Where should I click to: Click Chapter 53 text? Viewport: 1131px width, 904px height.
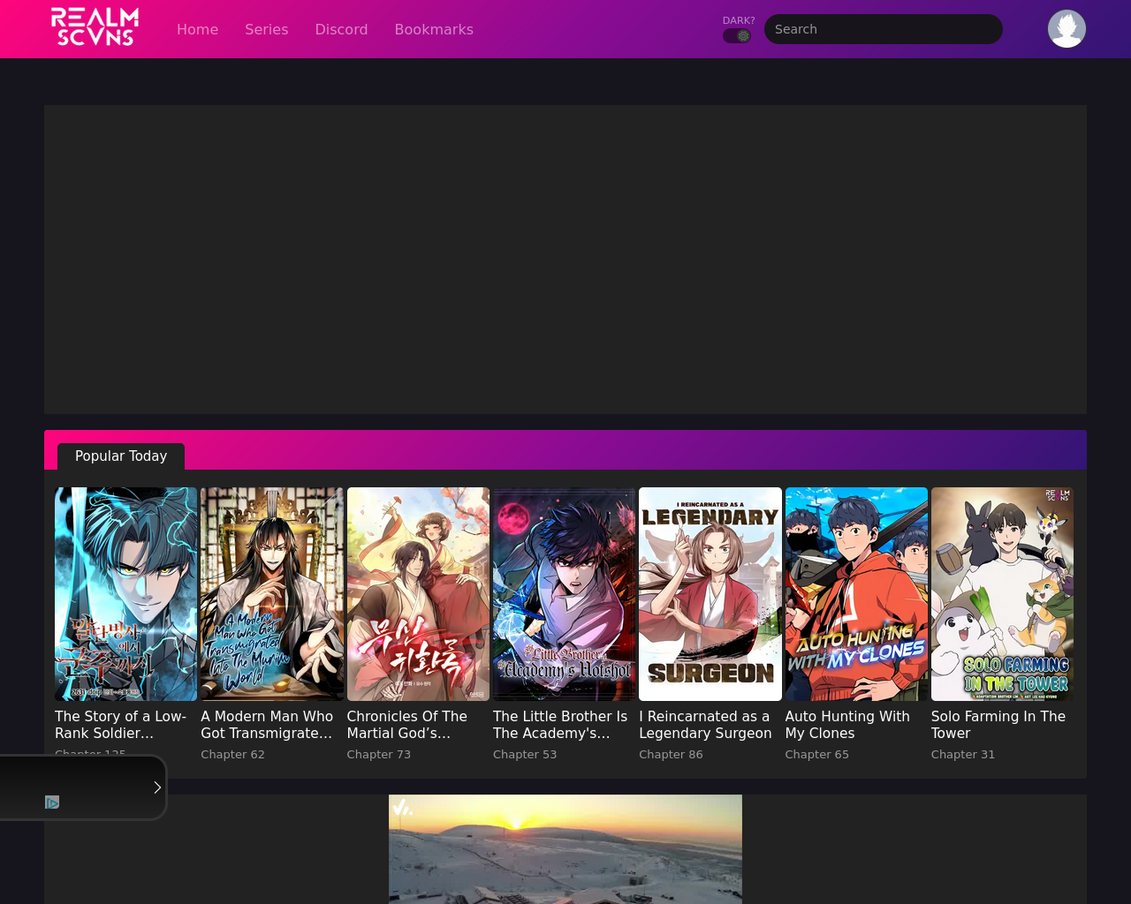click(525, 755)
